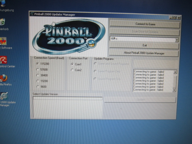The width and height of the screenshot is (192, 144).
Task: Select Sound Program Only option
Action: pos(95,79)
